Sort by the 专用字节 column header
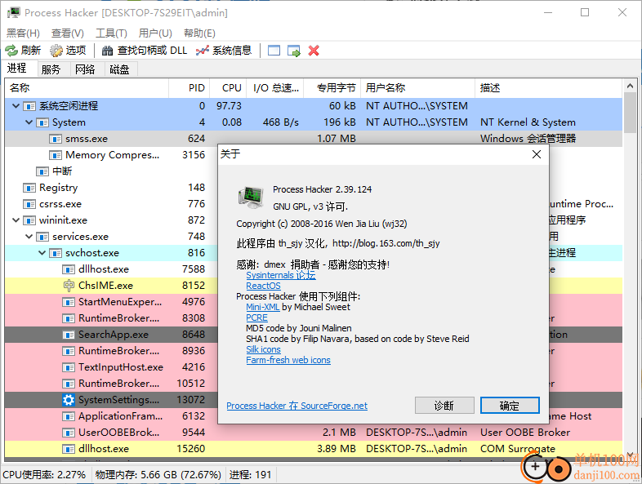Viewport: 642px width, 484px height. pyautogui.click(x=332, y=88)
